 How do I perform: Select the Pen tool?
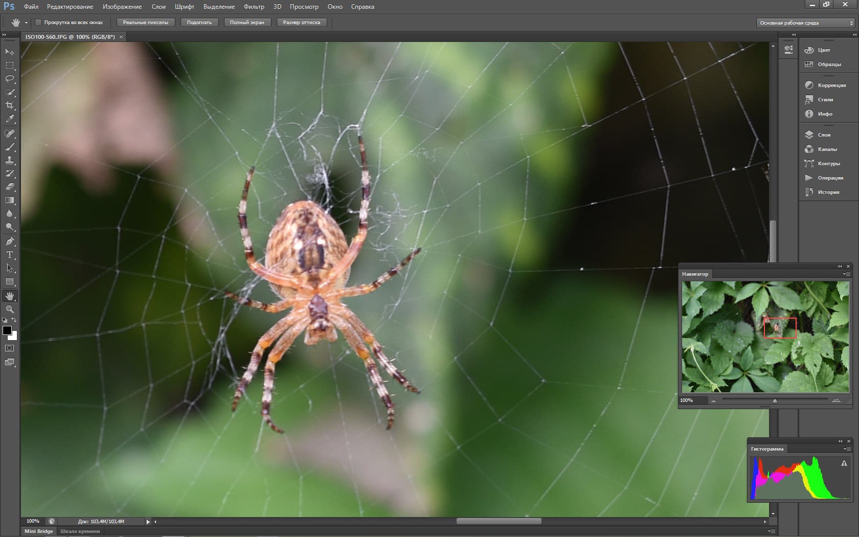[x=10, y=241]
